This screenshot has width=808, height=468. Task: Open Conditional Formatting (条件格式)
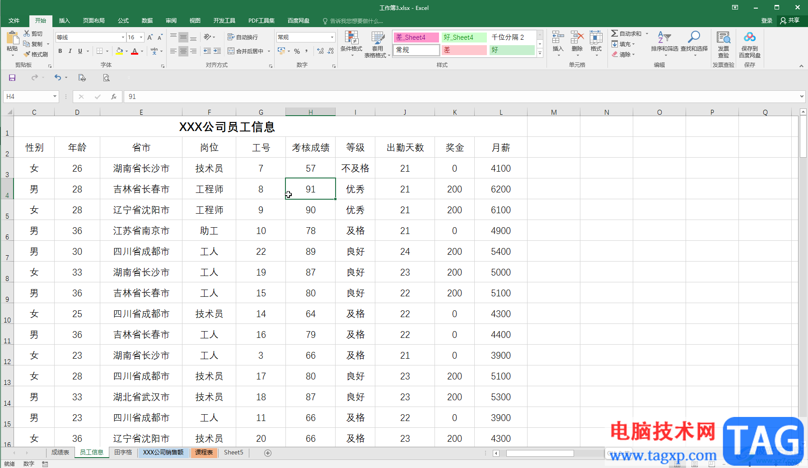click(x=351, y=44)
